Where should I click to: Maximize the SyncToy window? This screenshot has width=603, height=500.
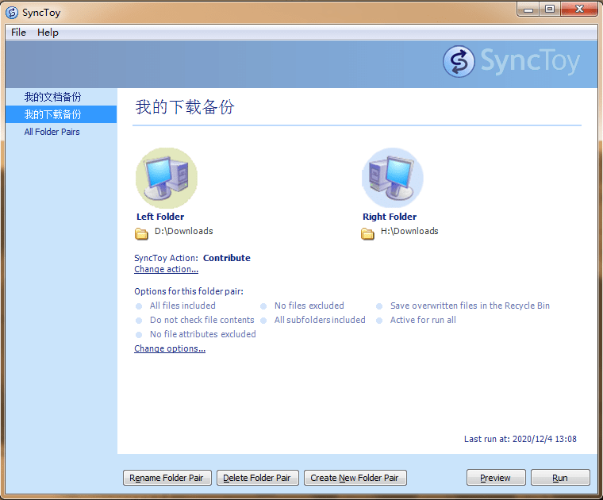click(551, 10)
